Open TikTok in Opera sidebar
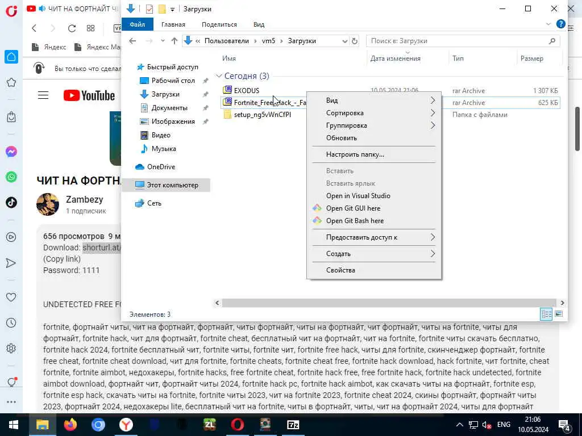Screen dimensions: 582x436 (x=11, y=203)
